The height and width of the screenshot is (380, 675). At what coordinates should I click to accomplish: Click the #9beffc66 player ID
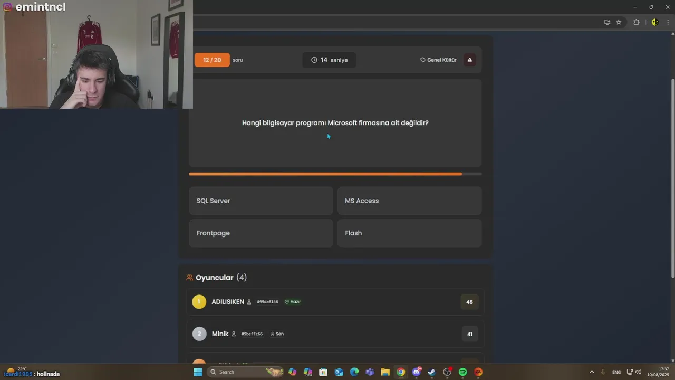[x=252, y=334]
